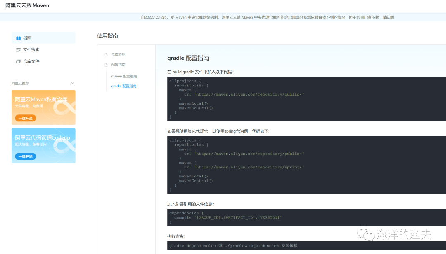
Task: Open the 阿里云Maven私有仓库 orange banner
Action: [43, 107]
